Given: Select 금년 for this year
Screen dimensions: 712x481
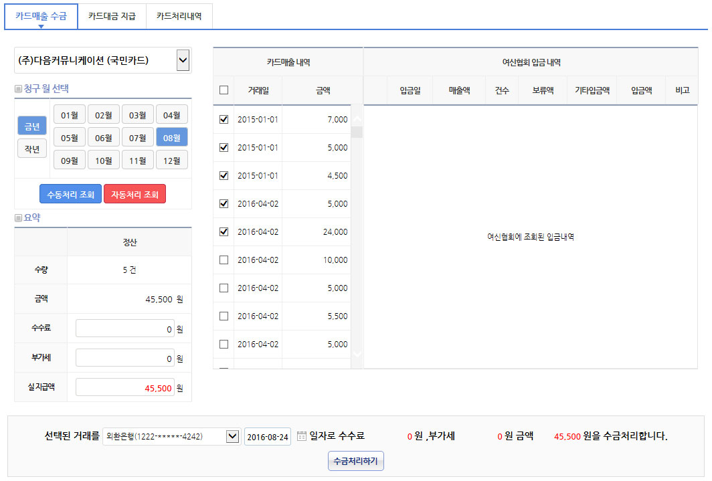Looking at the screenshot, I should point(32,126).
